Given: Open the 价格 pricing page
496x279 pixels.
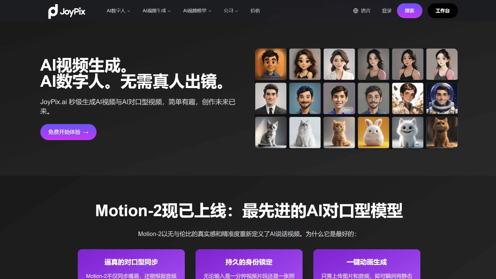Looking at the screenshot, I should 255,11.
